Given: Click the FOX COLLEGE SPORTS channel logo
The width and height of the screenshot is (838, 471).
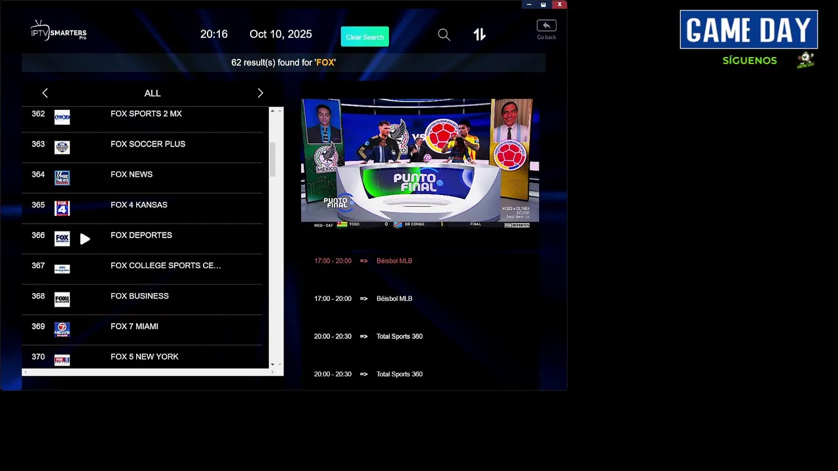Looking at the screenshot, I should [x=62, y=269].
